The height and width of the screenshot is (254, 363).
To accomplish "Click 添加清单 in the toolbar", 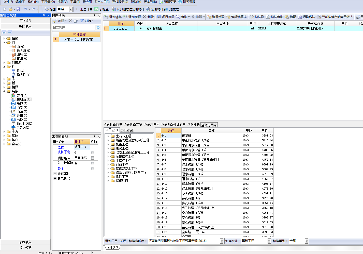I will coord(113,17).
